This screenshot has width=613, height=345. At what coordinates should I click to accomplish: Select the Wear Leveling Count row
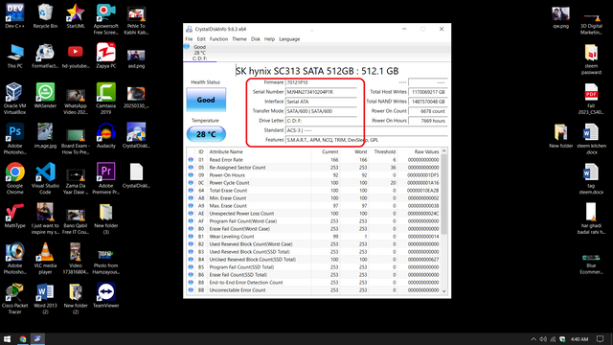click(x=314, y=237)
